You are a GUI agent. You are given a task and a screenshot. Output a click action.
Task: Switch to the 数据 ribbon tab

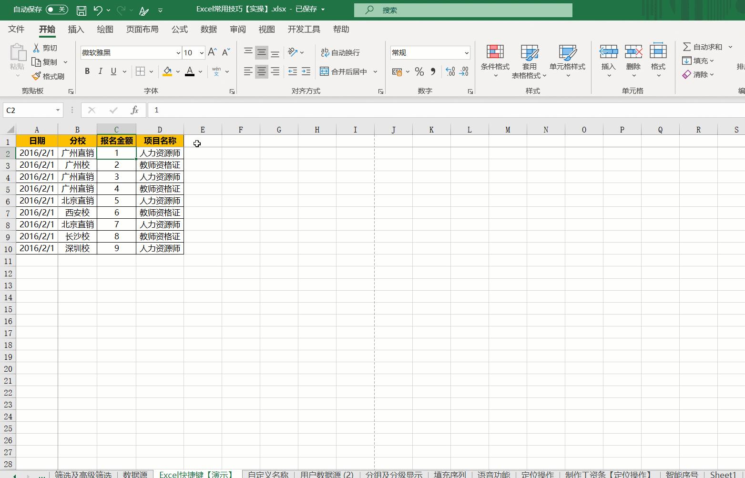(x=208, y=29)
